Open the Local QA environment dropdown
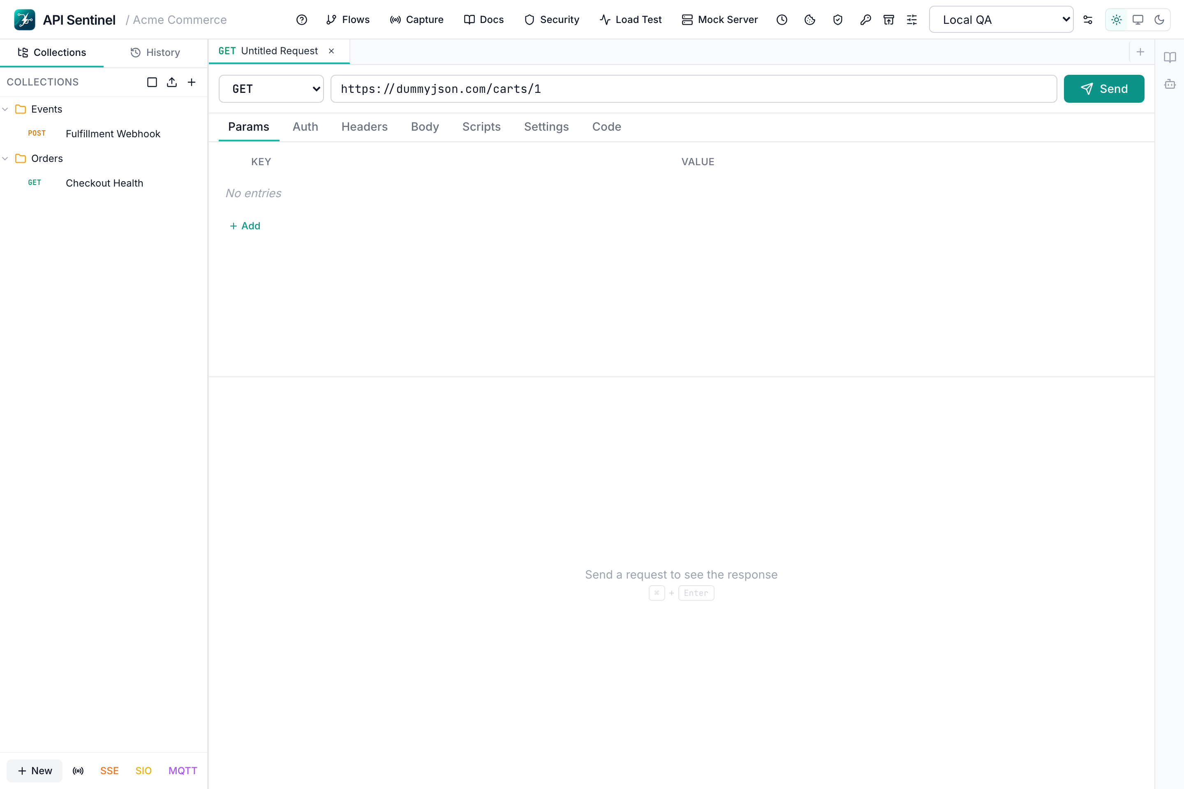This screenshot has width=1184, height=789. (1001, 20)
